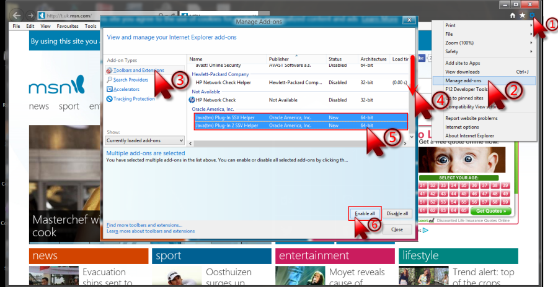
Task: Open the news link under msn logo
Action: click(39, 106)
